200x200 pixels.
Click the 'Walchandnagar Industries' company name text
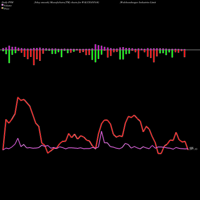point(134,2)
